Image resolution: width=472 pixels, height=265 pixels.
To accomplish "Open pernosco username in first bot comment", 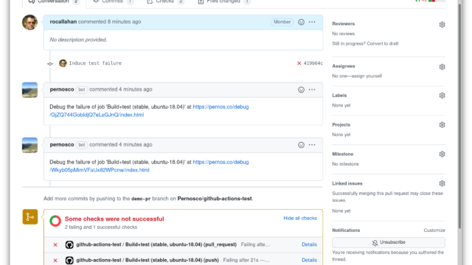I will tap(62, 89).
